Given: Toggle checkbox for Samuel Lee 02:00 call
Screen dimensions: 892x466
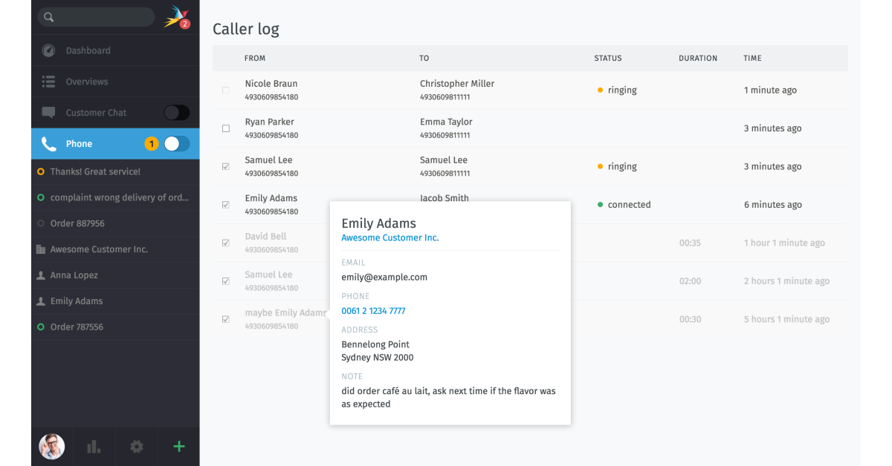Looking at the screenshot, I should (226, 281).
